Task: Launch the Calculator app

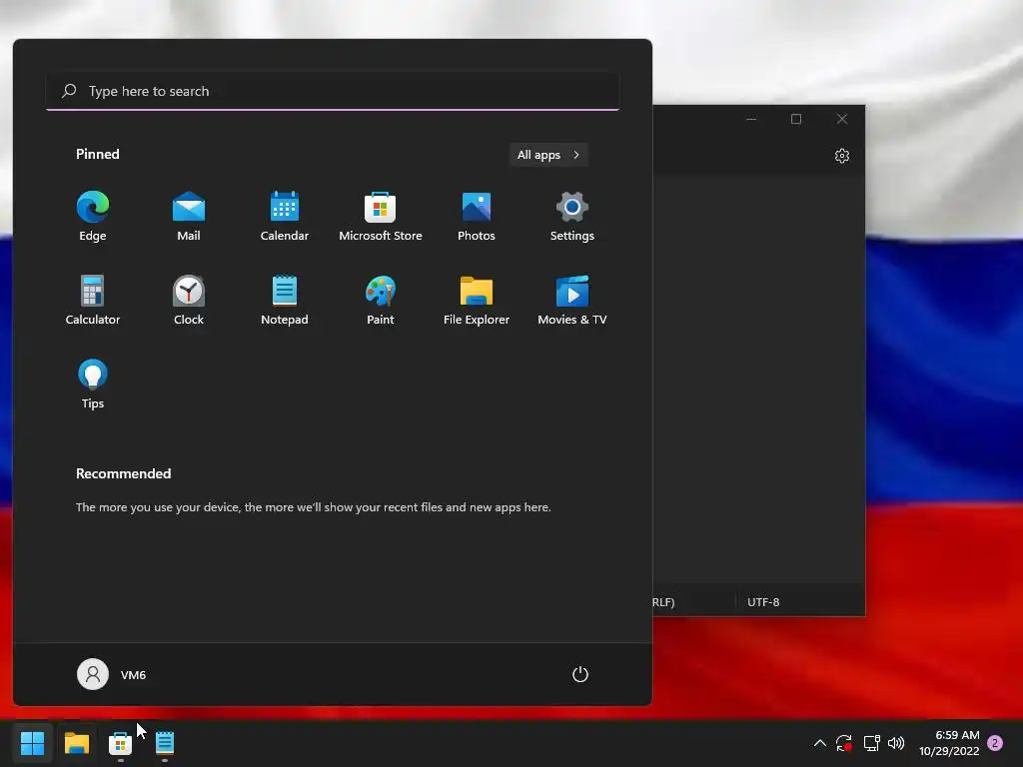Action: pyautogui.click(x=93, y=300)
